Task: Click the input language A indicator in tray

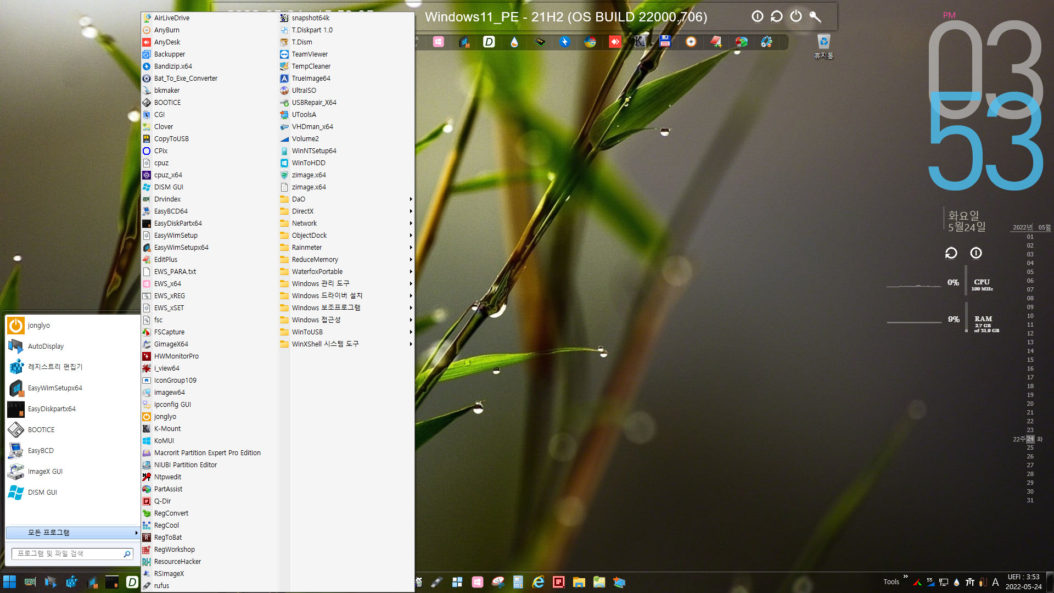Action: coord(995,582)
